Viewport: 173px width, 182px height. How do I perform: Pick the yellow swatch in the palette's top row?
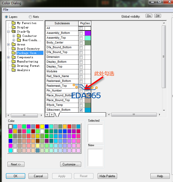click(x=42, y=126)
